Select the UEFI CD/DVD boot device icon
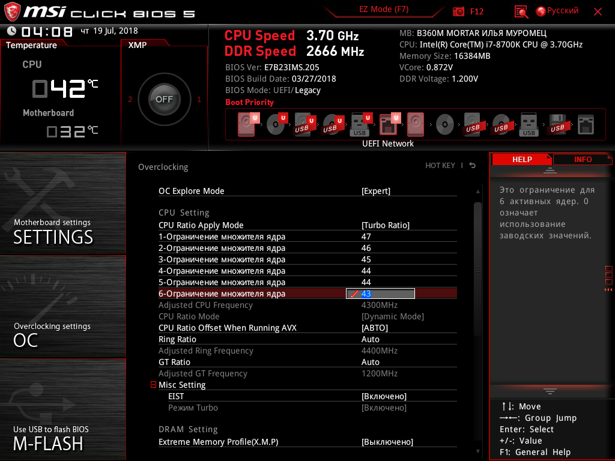Viewport: 615px width, 461px height. coord(277,124)
